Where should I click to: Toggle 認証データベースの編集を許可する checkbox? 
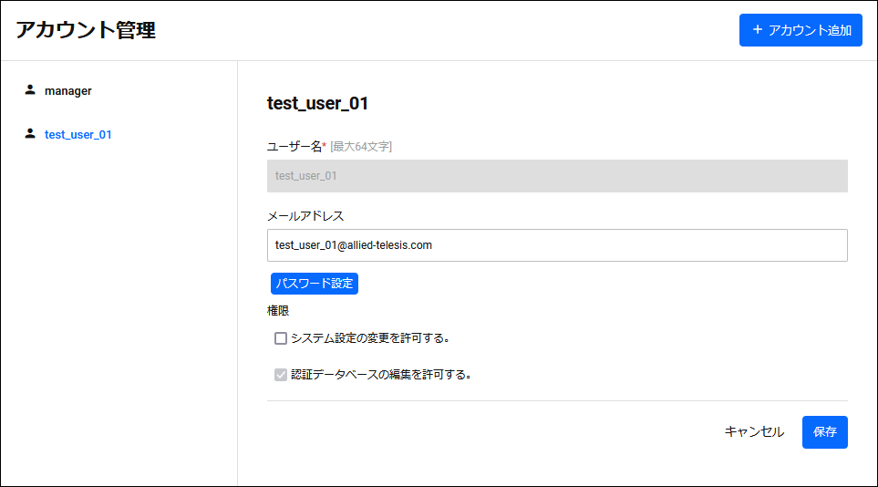tap(281, 374)
